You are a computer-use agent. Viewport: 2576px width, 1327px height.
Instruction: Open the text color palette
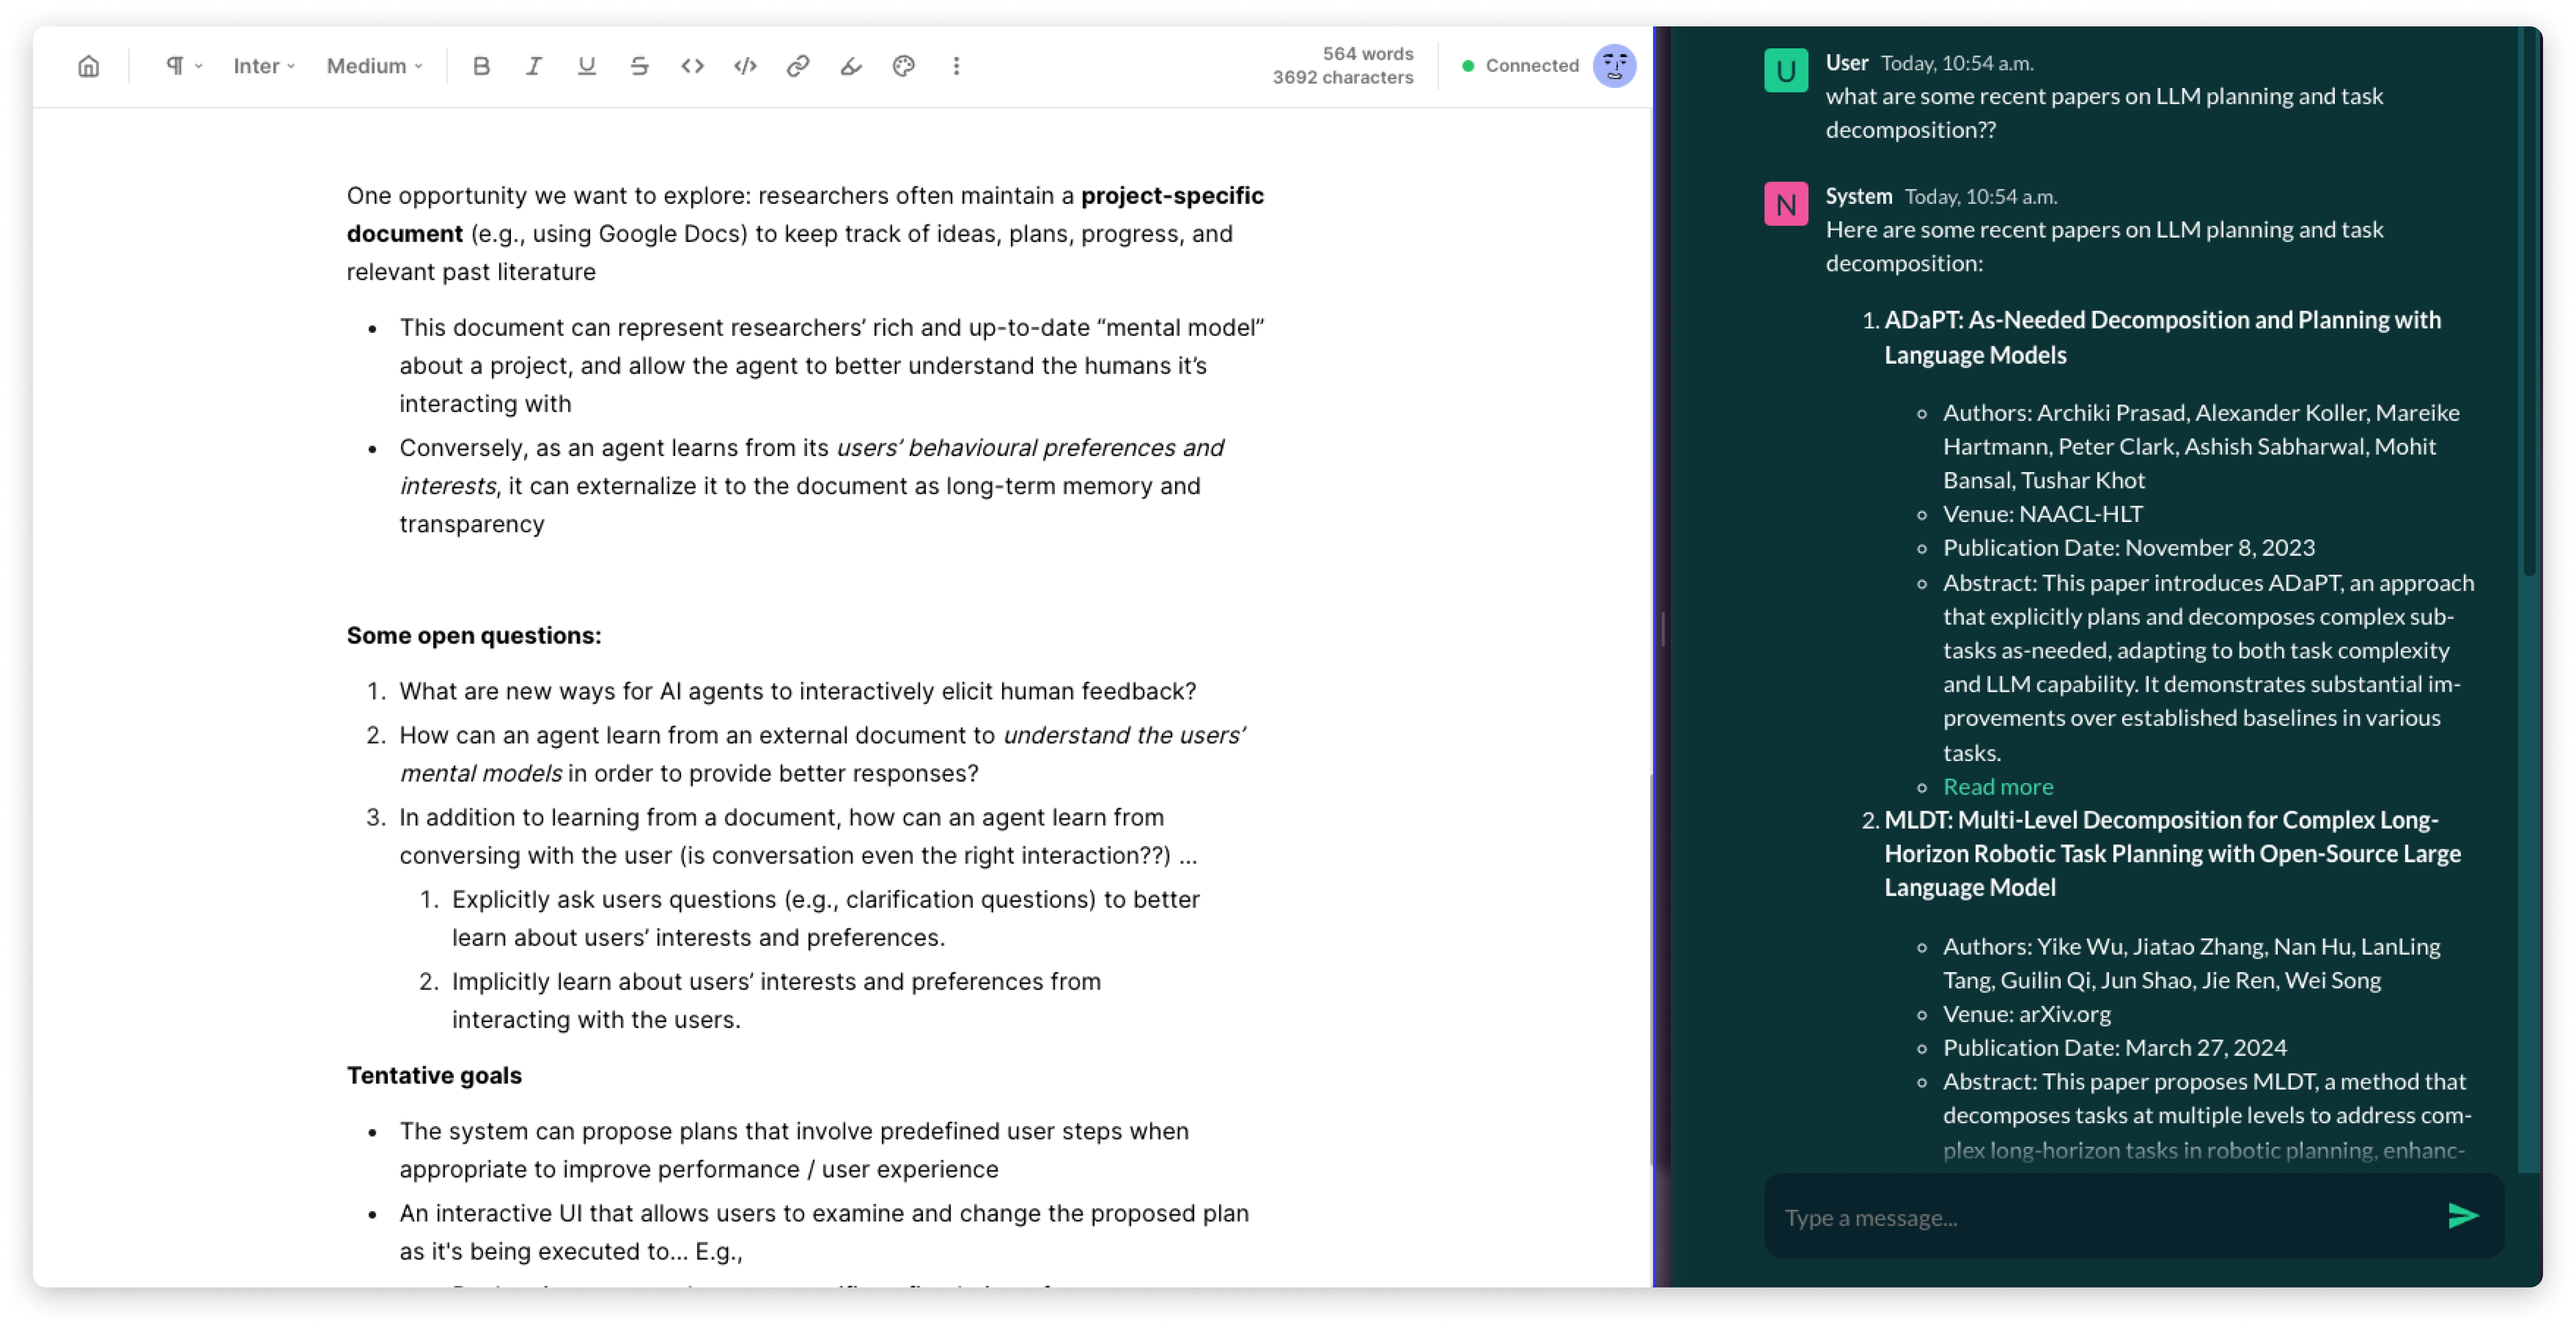904,66
